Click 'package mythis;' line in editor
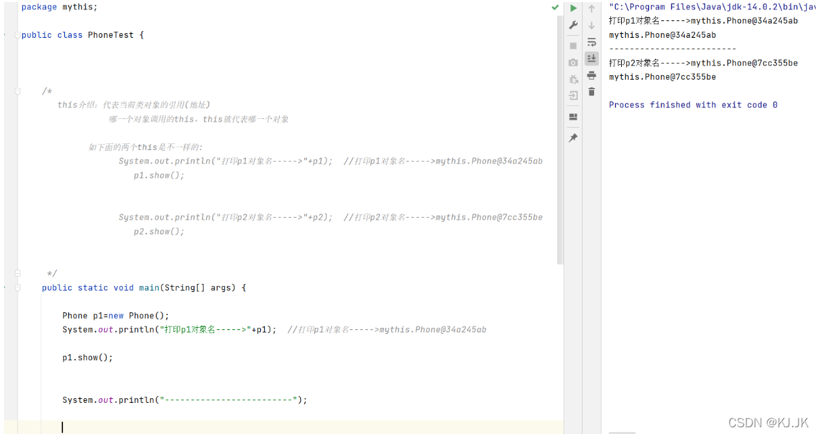The height and width of the screenshot is (434, 819). (60, 7)
